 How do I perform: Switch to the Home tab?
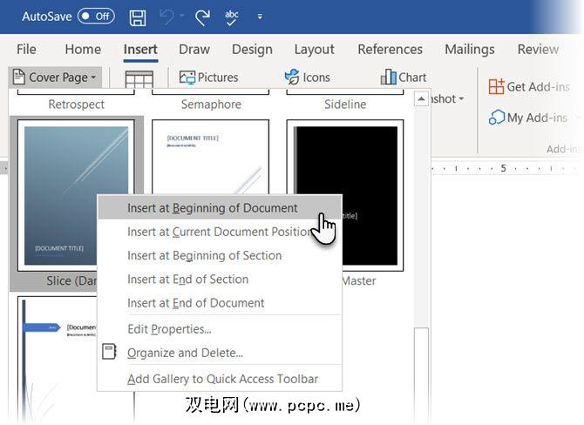83,49
